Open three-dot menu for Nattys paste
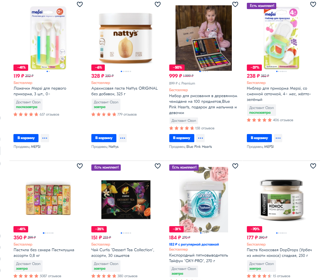Screen dimensions: 331x280 click(x=122, y=138)
